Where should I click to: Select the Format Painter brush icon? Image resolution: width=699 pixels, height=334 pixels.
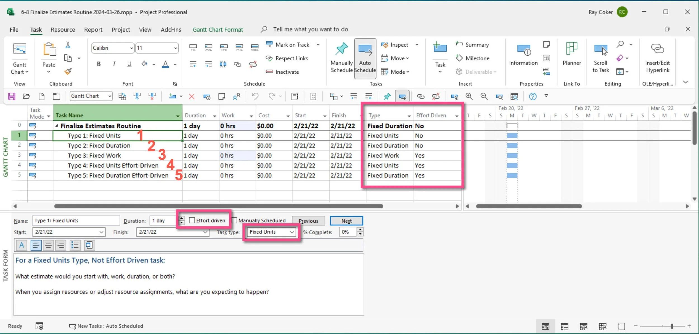coord(68,71)
